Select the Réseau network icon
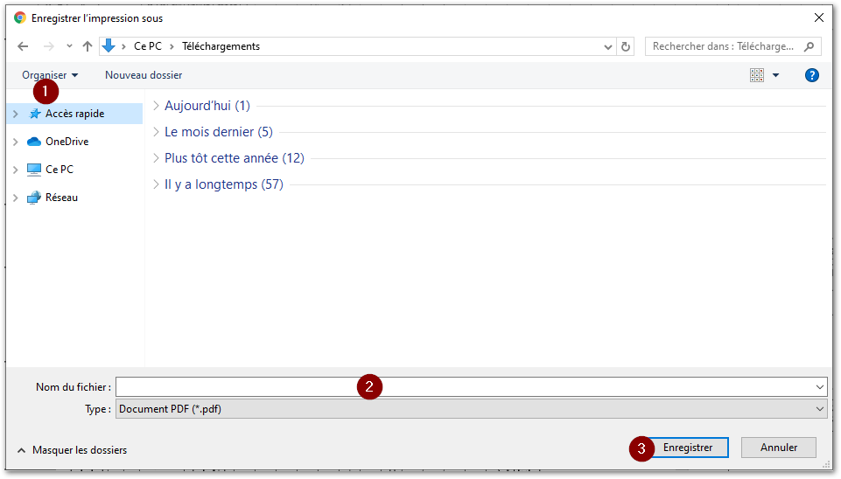The height and width of the screenshot is (479, 841). (34, 198)
